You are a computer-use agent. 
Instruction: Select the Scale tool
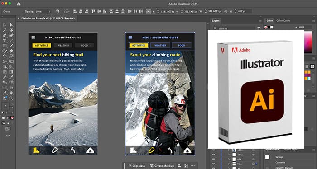(x=11, y=56)
